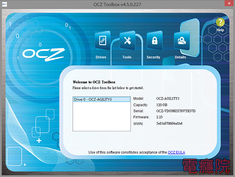Click the serial value OCZ-VDG9NI5I78VVH57D
Screen dimensions: 235x177
[176, 111]
